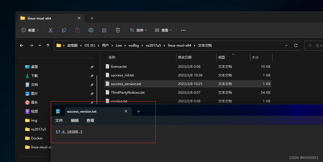Click the 新建 button to create new item
This screenshot has width=323, height=162.
[x=30, y=30]
